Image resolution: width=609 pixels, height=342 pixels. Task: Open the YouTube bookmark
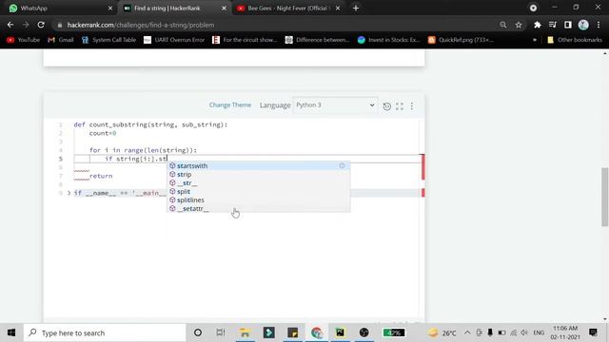[23, 40]
